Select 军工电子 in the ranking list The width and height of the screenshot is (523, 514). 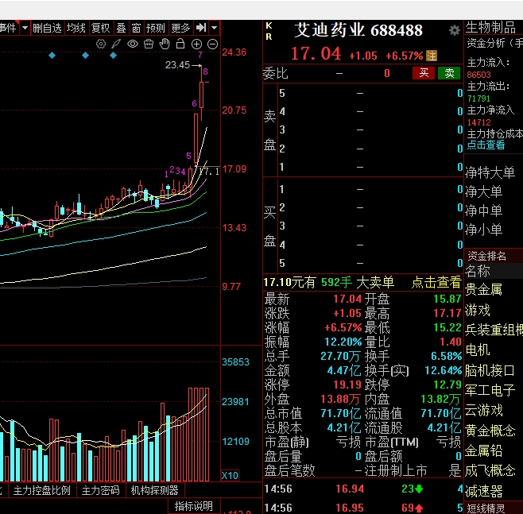tap(490, 390)
